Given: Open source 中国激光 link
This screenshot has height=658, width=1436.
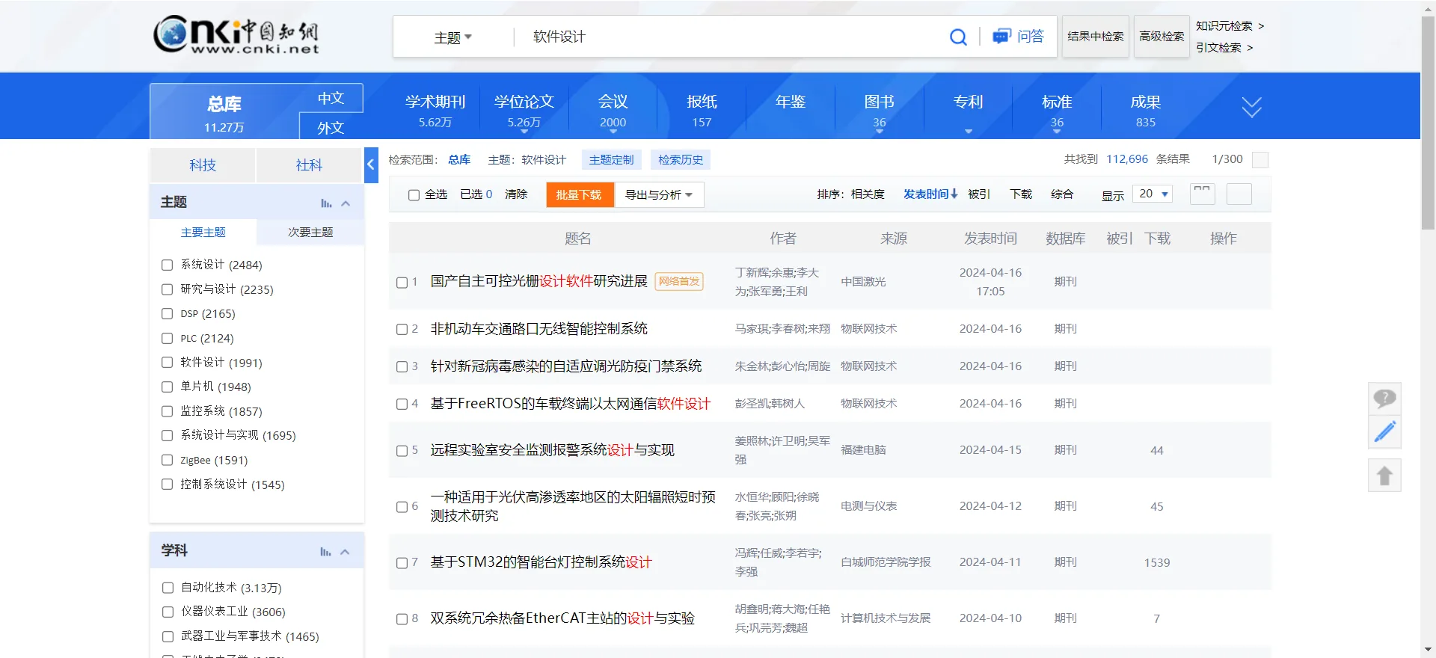Looking at the screenshot, I should point(863,282).
